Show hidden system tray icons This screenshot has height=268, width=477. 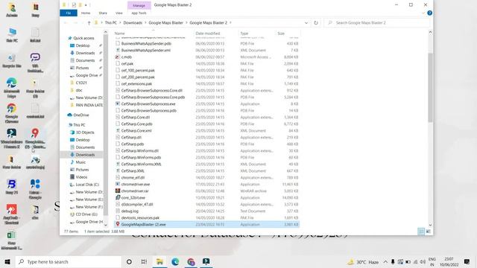point(385,262)
